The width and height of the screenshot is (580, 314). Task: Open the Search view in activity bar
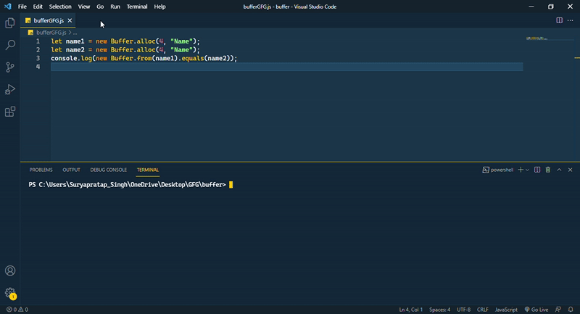[10, 45]
